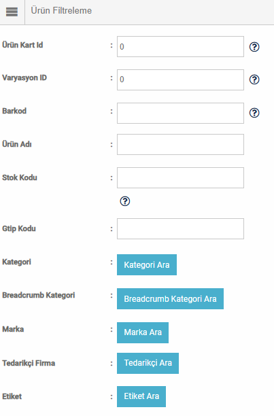Click help icon below Stok Kodu field

tap(125, 201)
